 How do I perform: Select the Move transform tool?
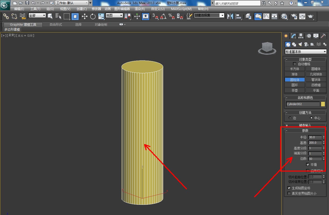click(x=85, y=16)
